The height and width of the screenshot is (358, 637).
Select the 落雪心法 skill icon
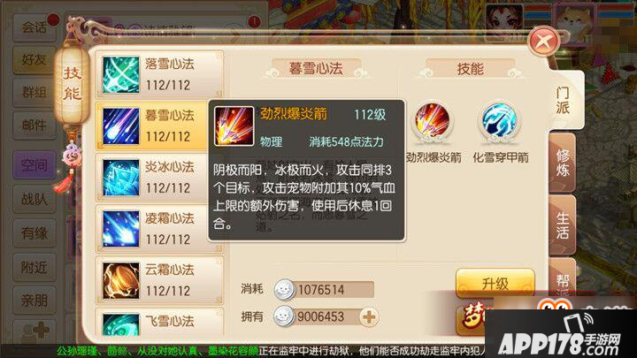(120, 74)
